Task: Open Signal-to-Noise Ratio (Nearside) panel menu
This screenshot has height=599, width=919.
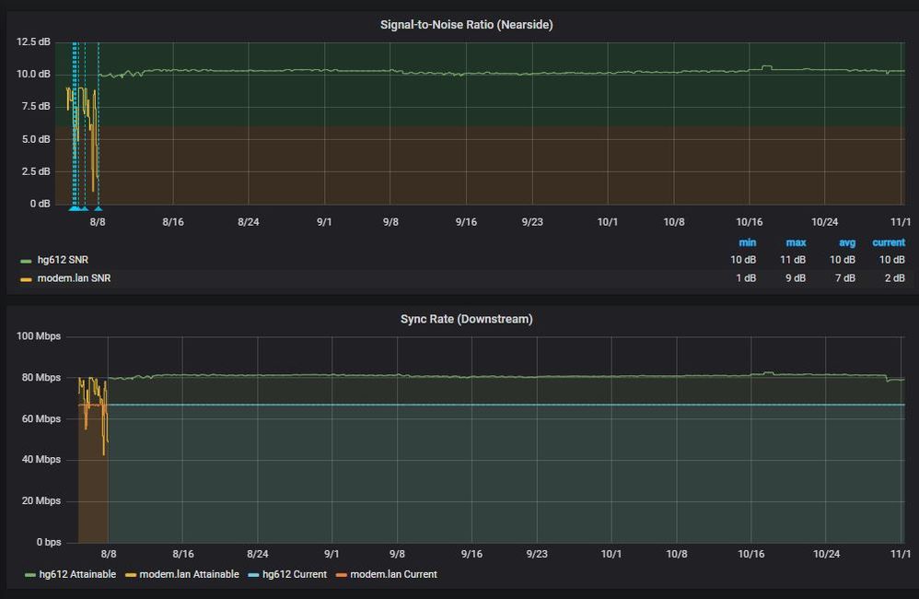Action: tap(466, 25)
